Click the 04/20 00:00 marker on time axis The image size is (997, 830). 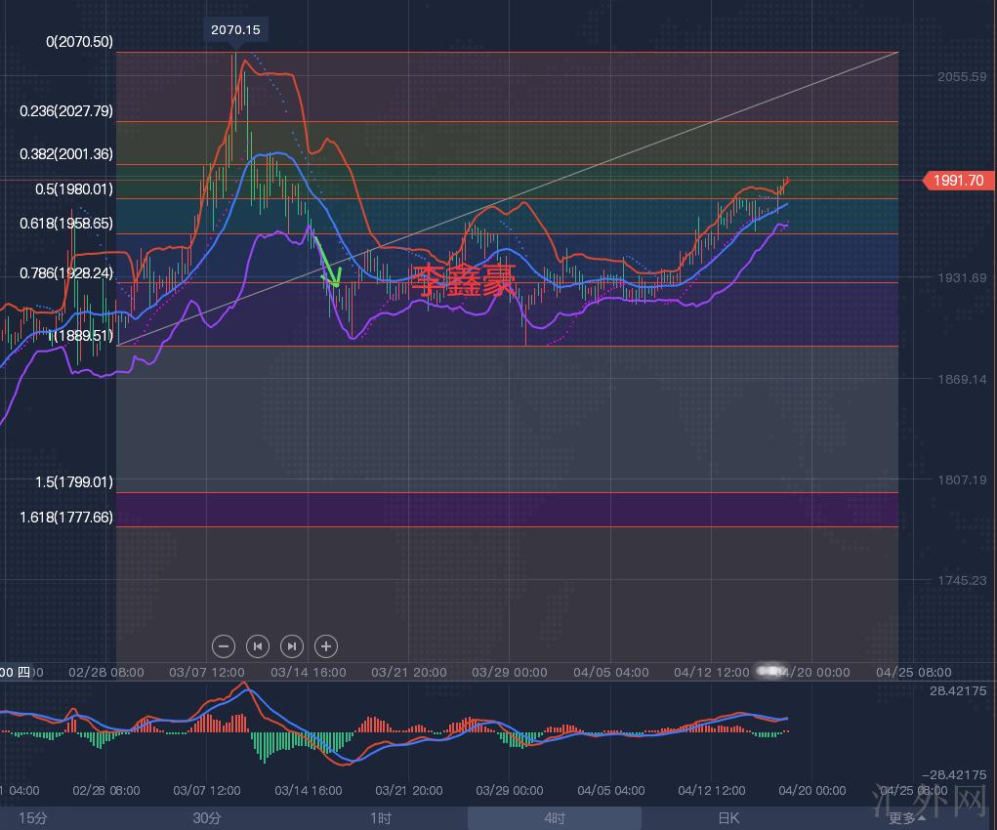(809, 672)
